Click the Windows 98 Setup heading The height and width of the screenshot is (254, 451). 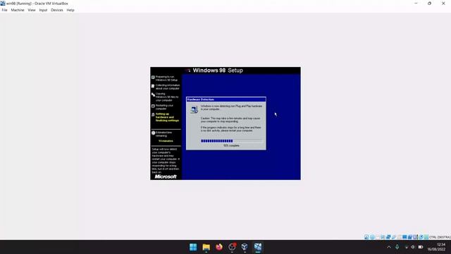click(218, 71)
